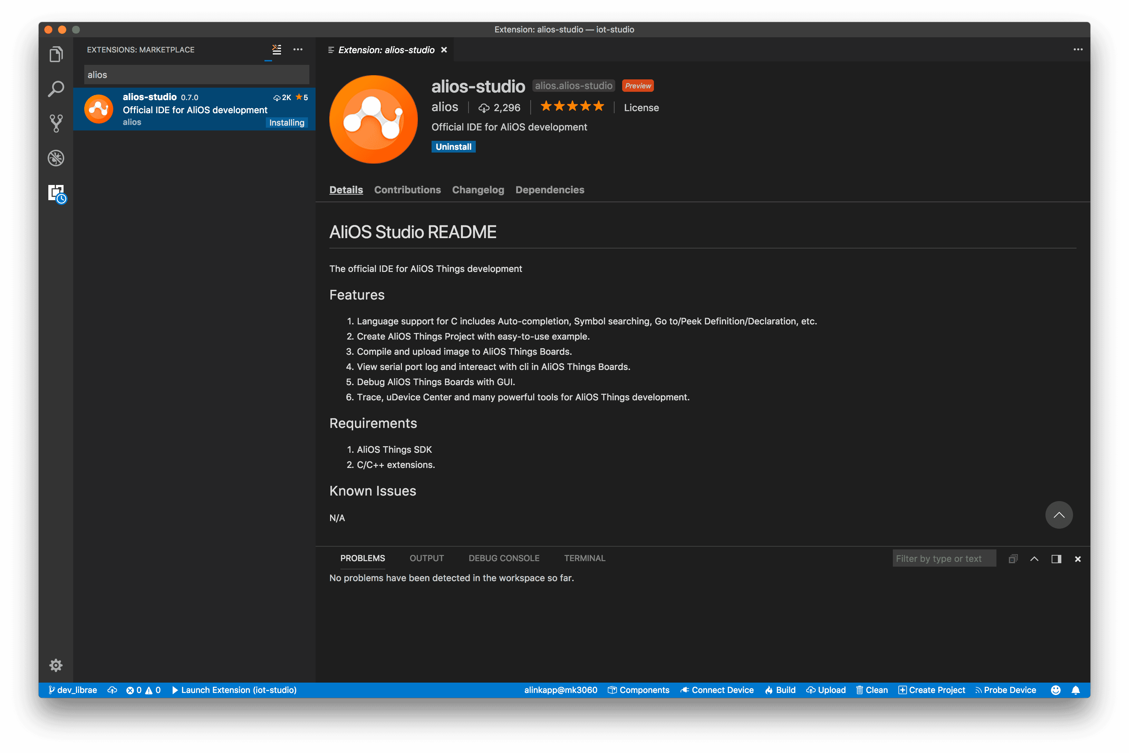Maximize the bottom panel with chevron
This screenshot has width=1129, height=753.
coord(1034,559)
